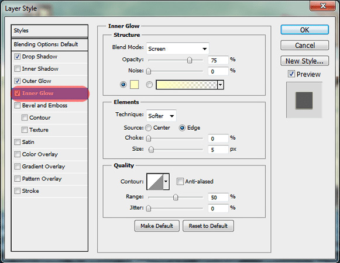Check the Contour sub-option box

point(25,117)
